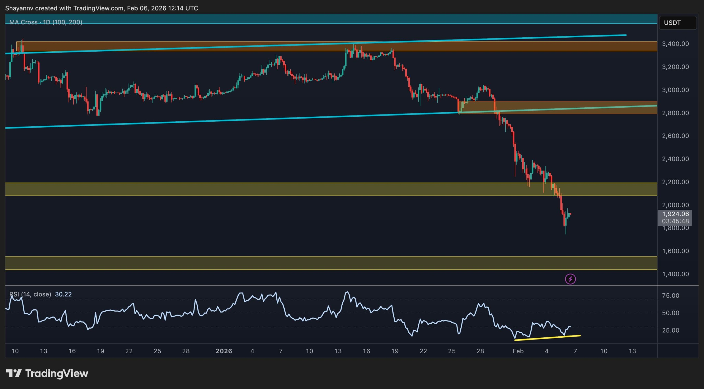Click the Feb label on time axis
Screen dimensions: 704x389
(518, 351)
